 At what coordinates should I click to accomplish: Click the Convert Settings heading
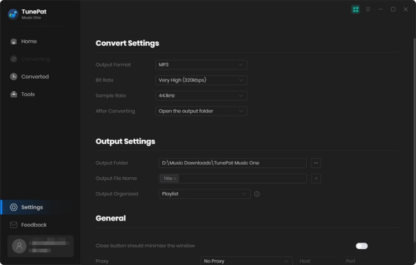127,43
